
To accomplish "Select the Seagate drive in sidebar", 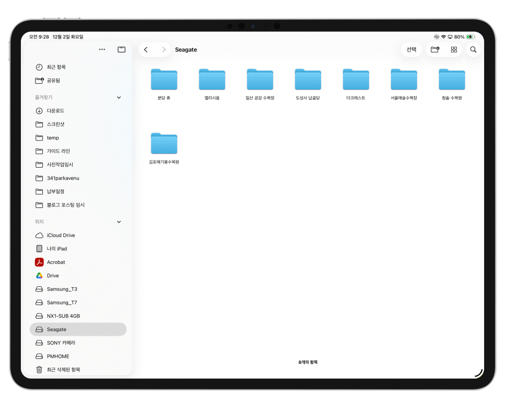I will [x=78, y=329].
